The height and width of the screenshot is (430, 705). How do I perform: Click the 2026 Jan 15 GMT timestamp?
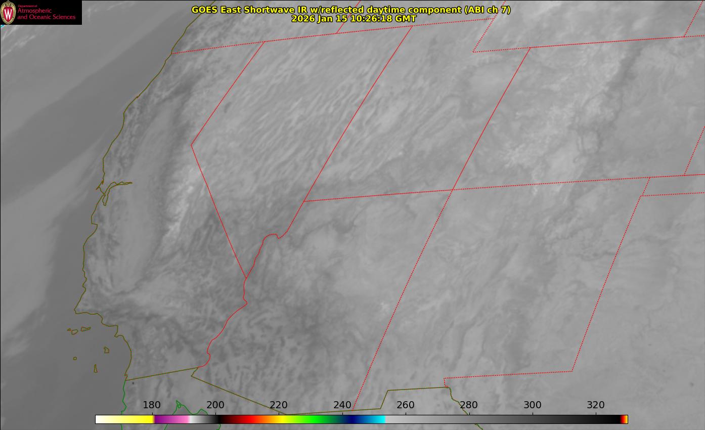point(354,19)
